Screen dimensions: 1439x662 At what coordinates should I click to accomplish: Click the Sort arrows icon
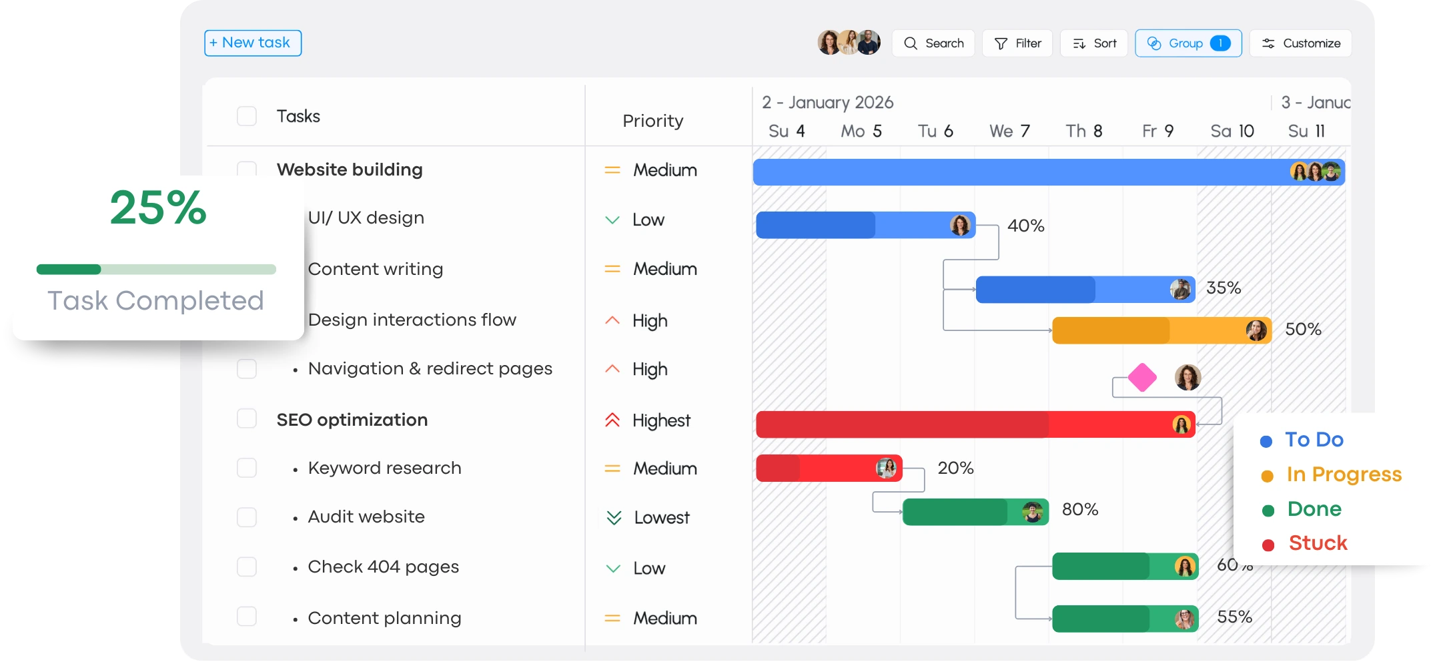pyautogui.click(x=1079, y=43)
